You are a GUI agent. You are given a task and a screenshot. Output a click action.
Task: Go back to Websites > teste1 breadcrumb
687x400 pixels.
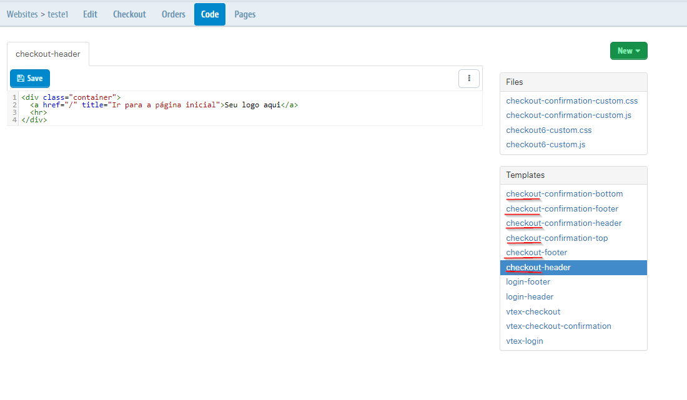tap(37, 14)
